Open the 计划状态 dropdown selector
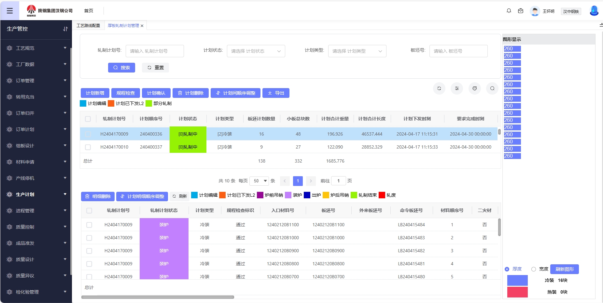The width and height of the screenshot is (603, 303). [256, 51]
